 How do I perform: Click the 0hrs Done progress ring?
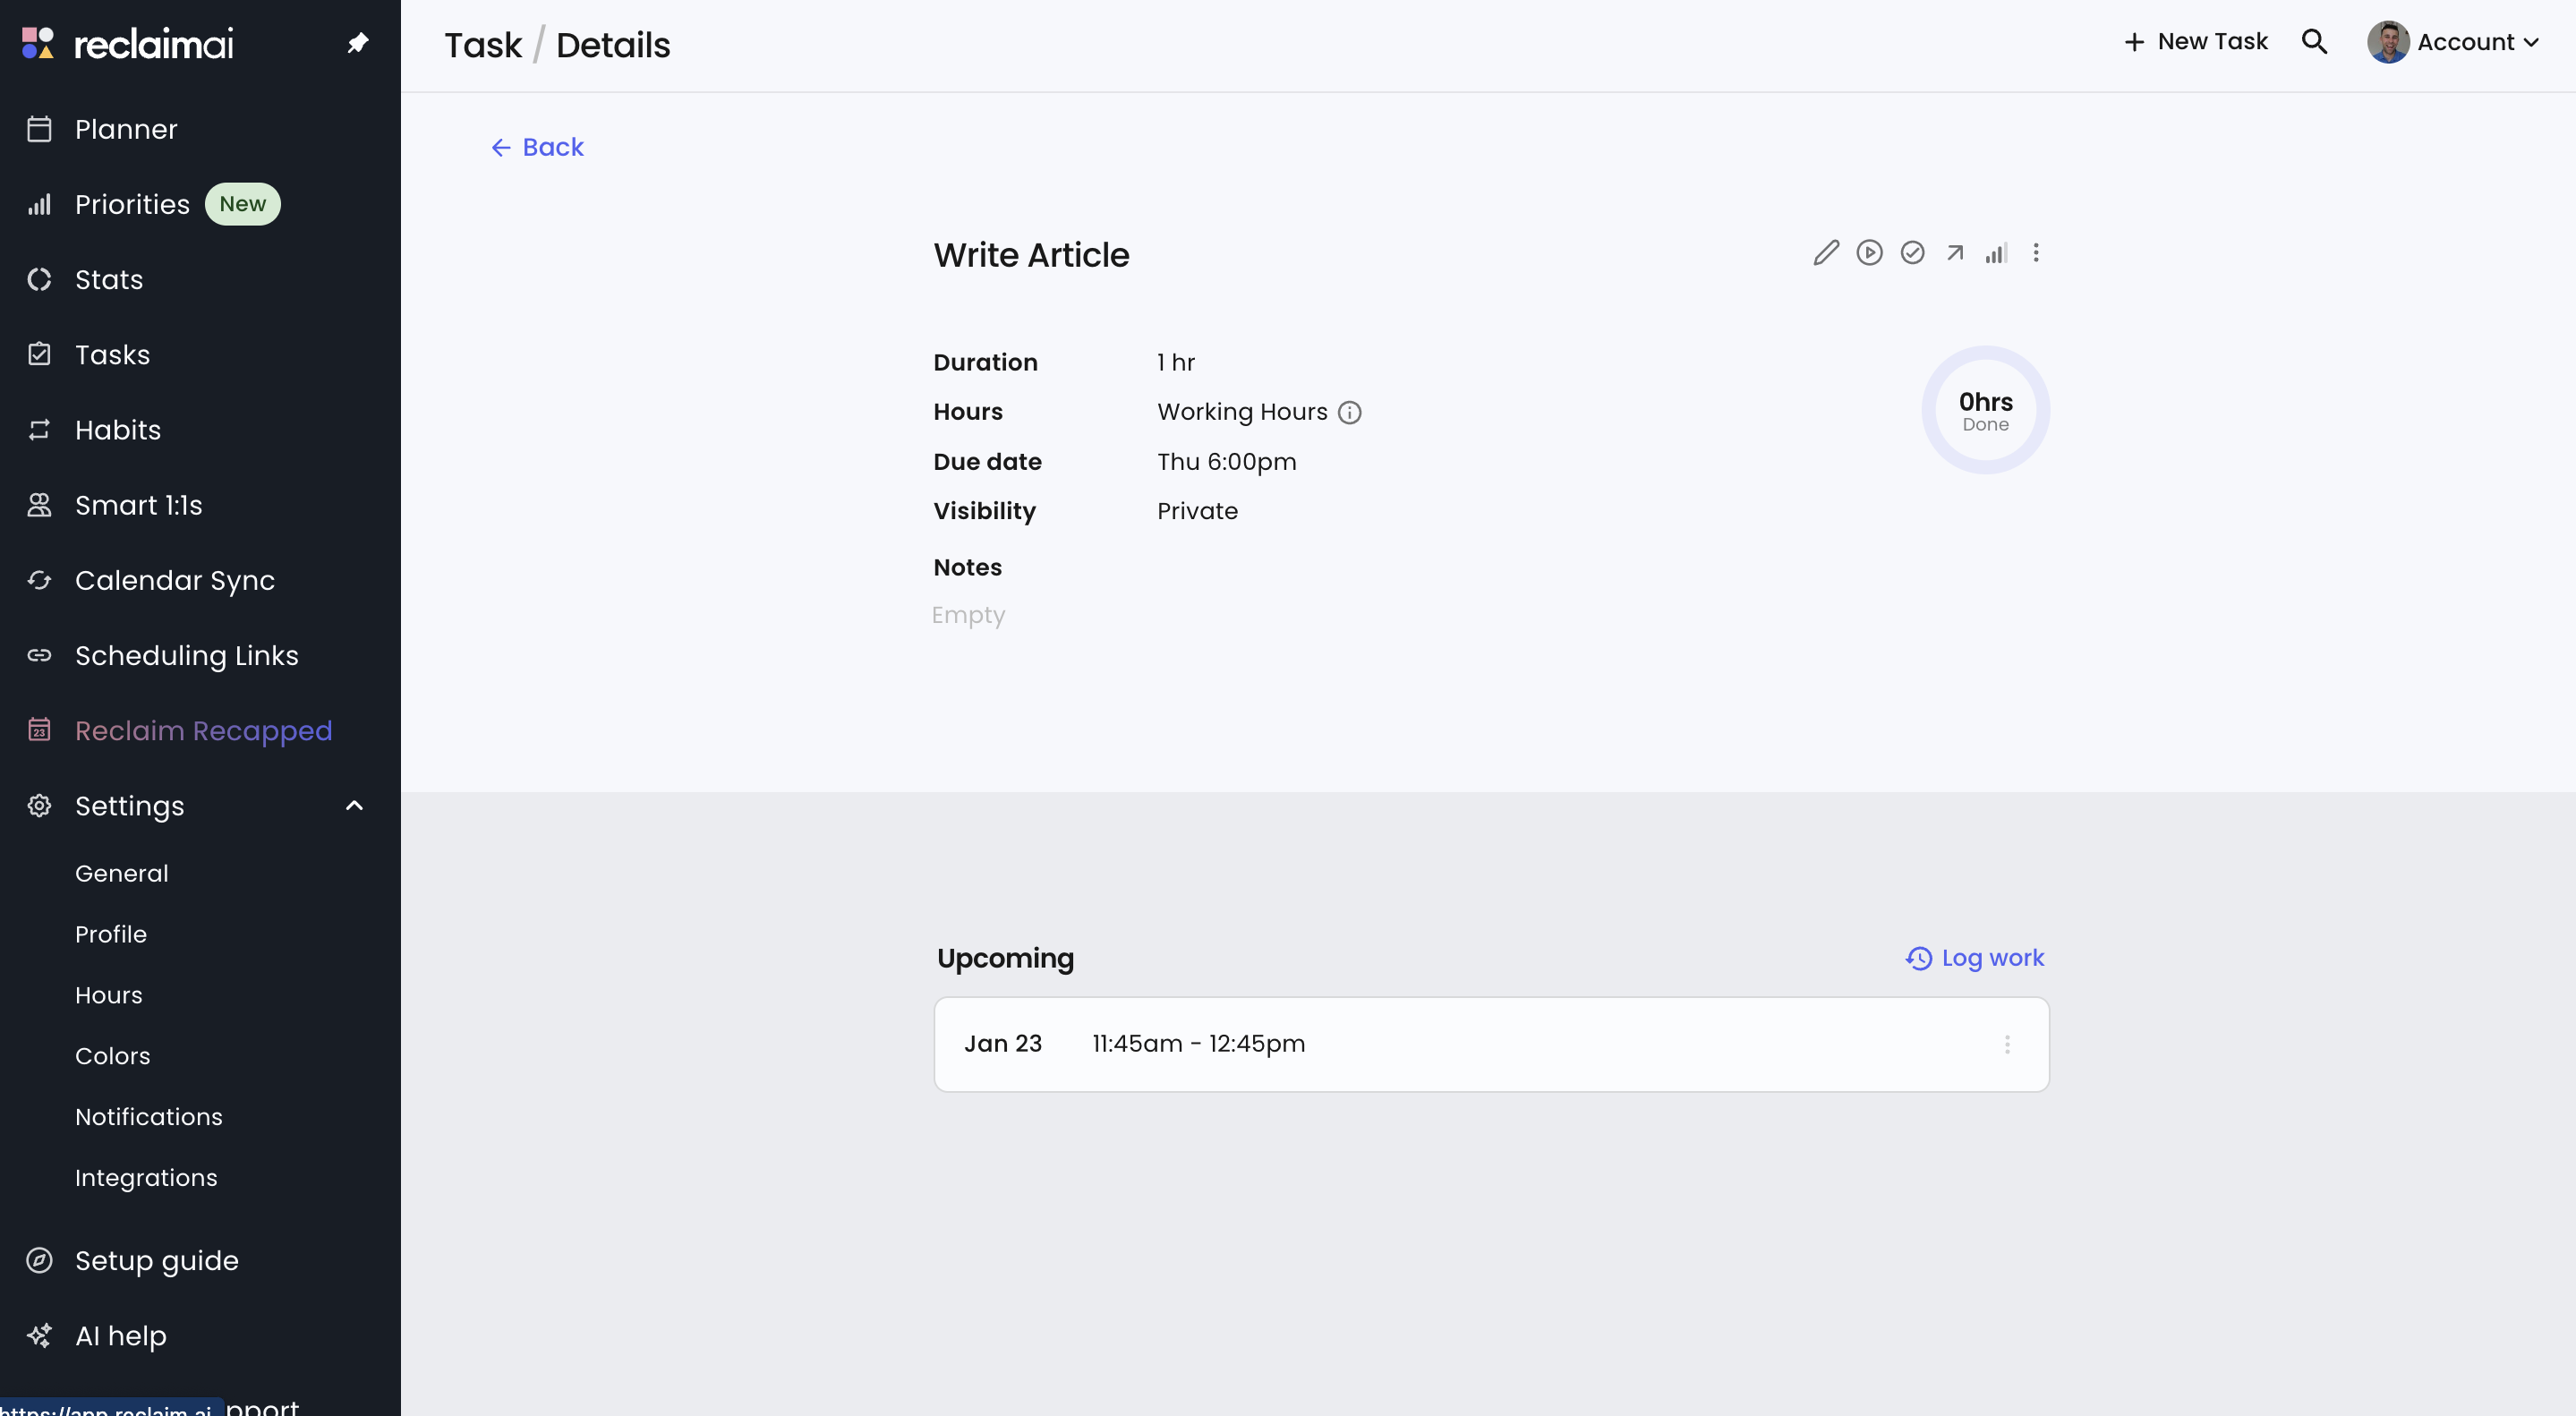[1985, 410]
